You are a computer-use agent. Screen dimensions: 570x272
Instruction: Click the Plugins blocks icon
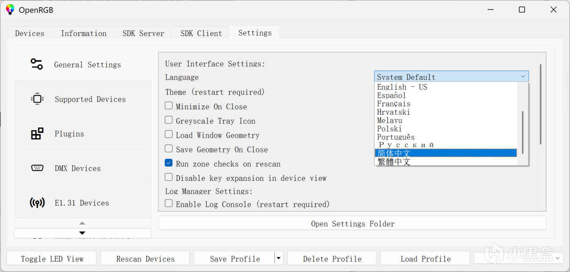tap(37, 133)
